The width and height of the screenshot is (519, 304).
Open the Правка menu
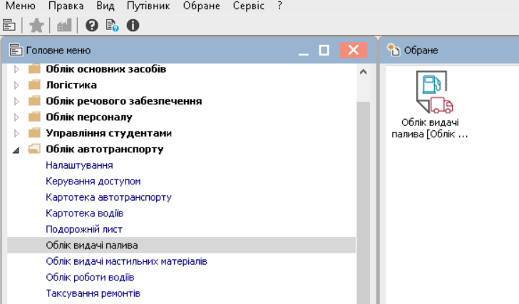pyautogui.click(x=66, y=6)
